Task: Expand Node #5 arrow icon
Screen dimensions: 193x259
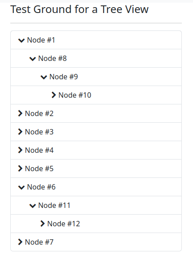Action: click(x=20, y=168)
